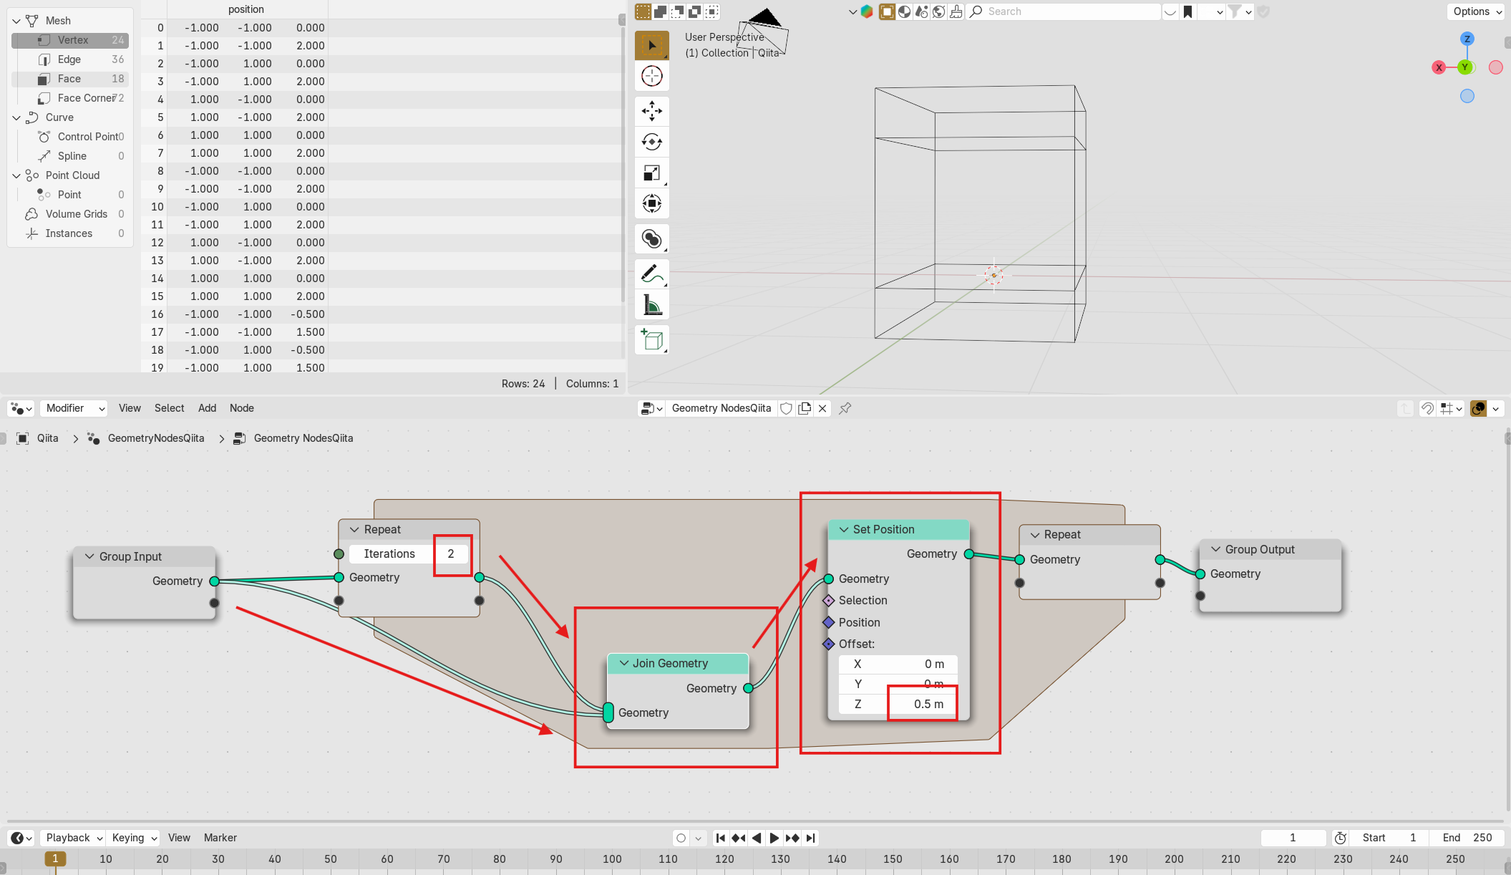Toggle node editor overlays button
Screen dimensions: 1511x875
pos(1478,408)
